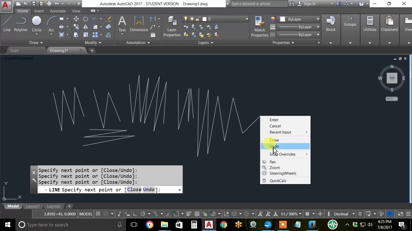The width and height of the screenshot is (412, 231).
Task: Click the Move tool in Modify panel
Action: click(76, 19)
